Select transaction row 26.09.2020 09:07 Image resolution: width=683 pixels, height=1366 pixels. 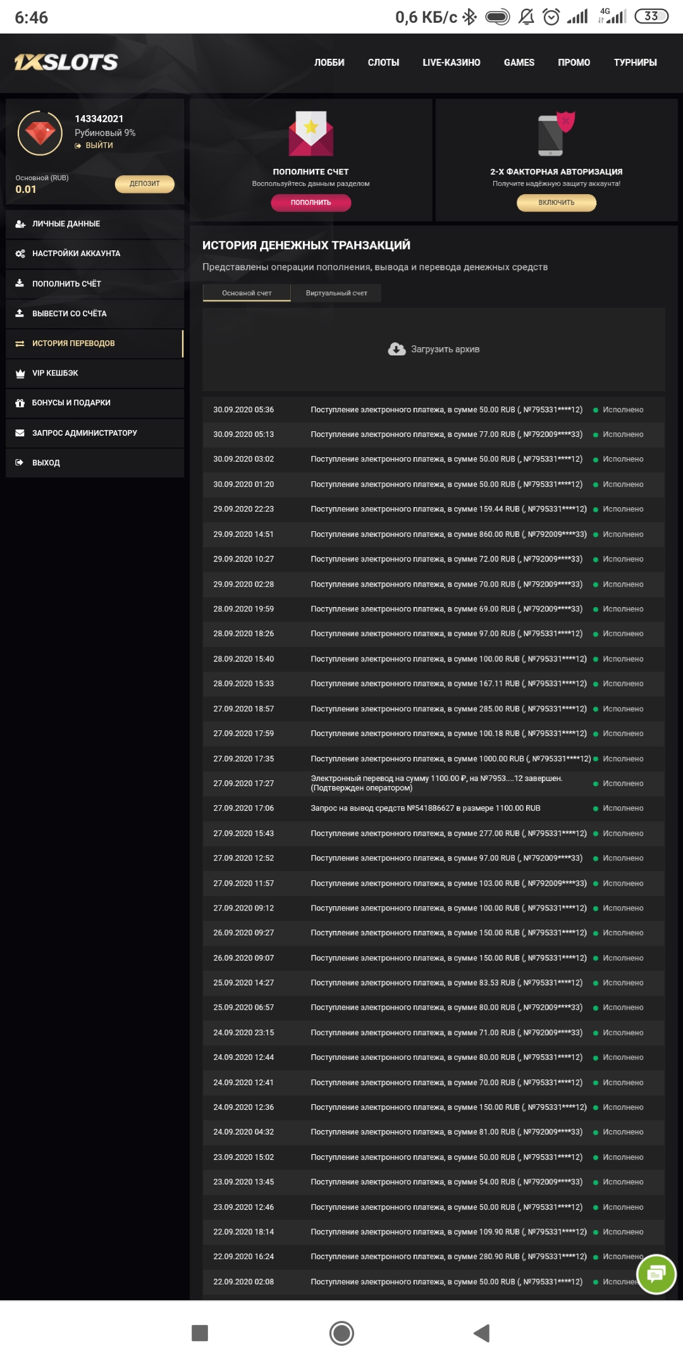(x=434, y=958)
